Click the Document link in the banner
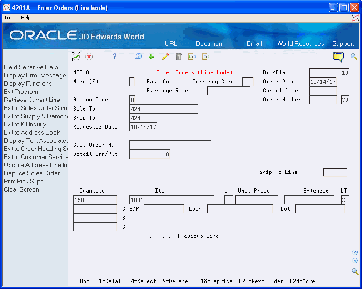The height and width of the screenshot is (289, 362). coord(210,44)
